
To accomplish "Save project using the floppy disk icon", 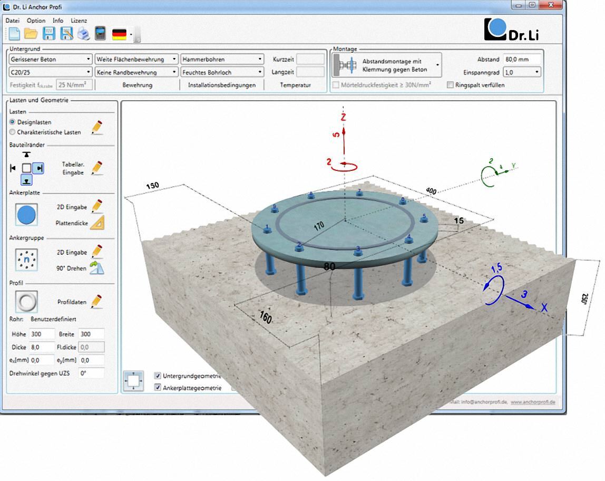I will 48,34.
